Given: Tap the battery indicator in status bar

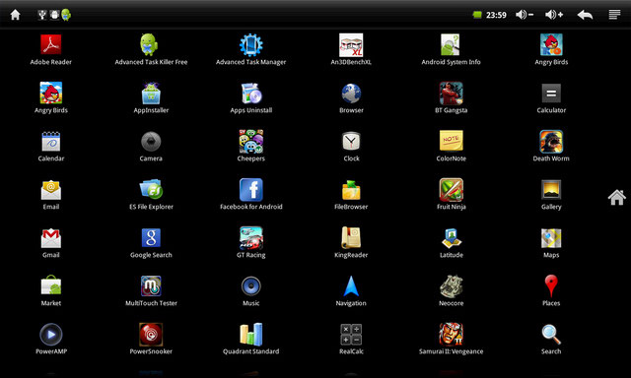Looking at the screenshot, I should pyautogui.click(x=477, y=15).
